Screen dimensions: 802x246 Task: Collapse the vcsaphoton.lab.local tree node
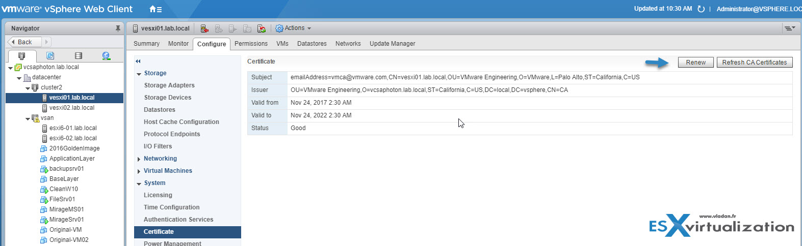tap(10, 68)
